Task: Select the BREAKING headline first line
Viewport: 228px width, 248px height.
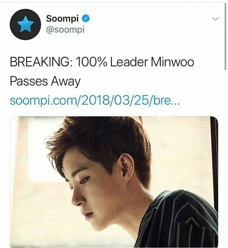Action: click(102, 62)
